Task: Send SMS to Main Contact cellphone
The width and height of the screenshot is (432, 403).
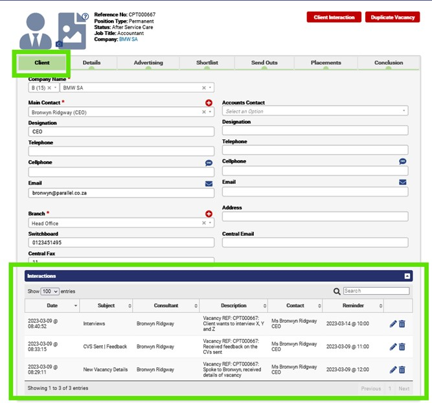Action: pyautogui.click(x=209, y=163)
